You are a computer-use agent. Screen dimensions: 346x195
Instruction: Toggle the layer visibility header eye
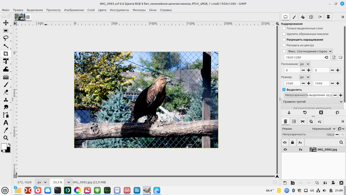(285, 143)
